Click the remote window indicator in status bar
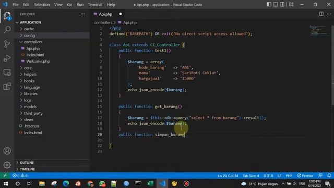 pyautogui.click(x=5, y=175)
